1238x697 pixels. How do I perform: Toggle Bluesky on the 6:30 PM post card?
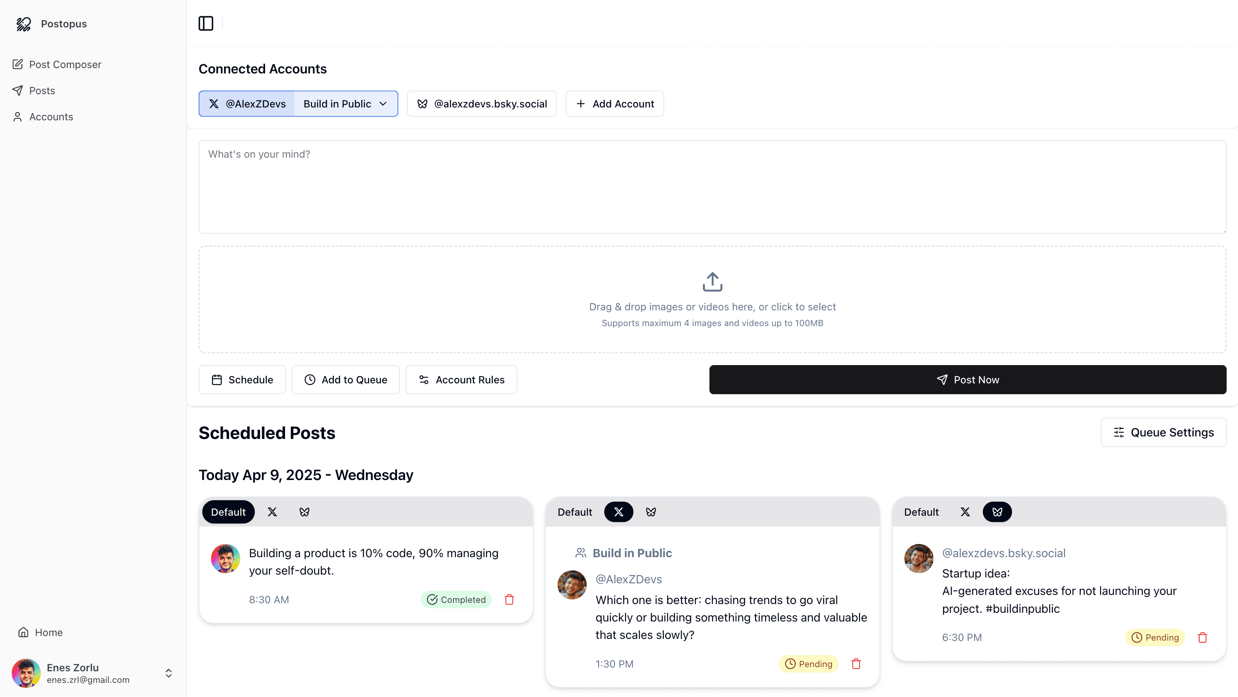997,512
